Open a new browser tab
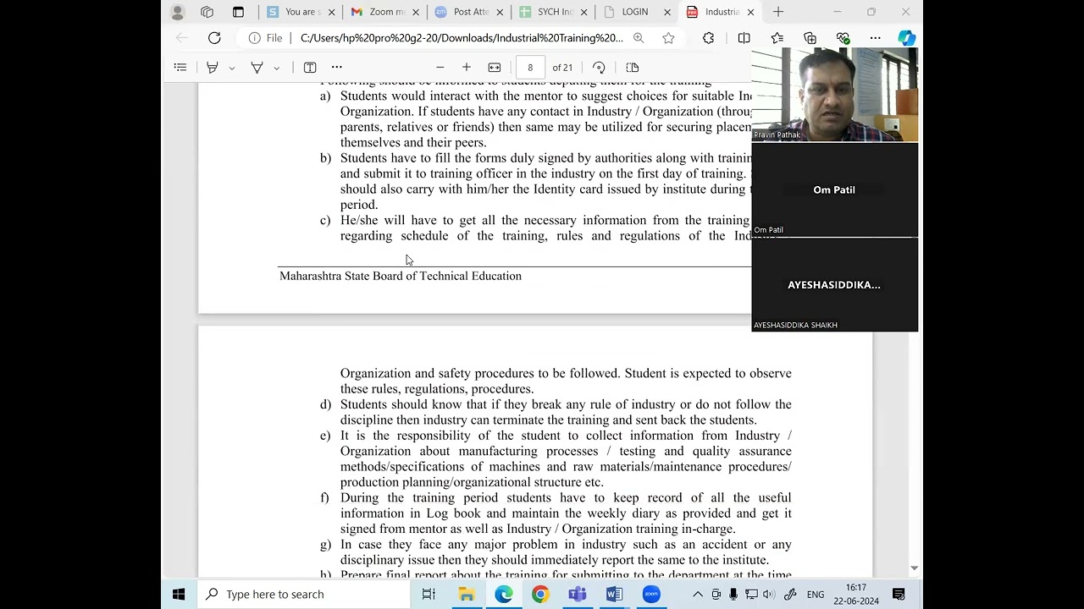 pos(778,12)
